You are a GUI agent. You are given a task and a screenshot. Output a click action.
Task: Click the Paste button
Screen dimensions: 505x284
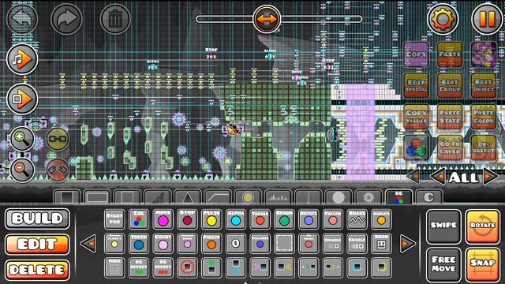tap(450, 54)
